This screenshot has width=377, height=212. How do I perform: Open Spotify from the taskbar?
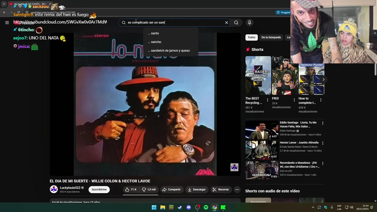coord(206,207)
